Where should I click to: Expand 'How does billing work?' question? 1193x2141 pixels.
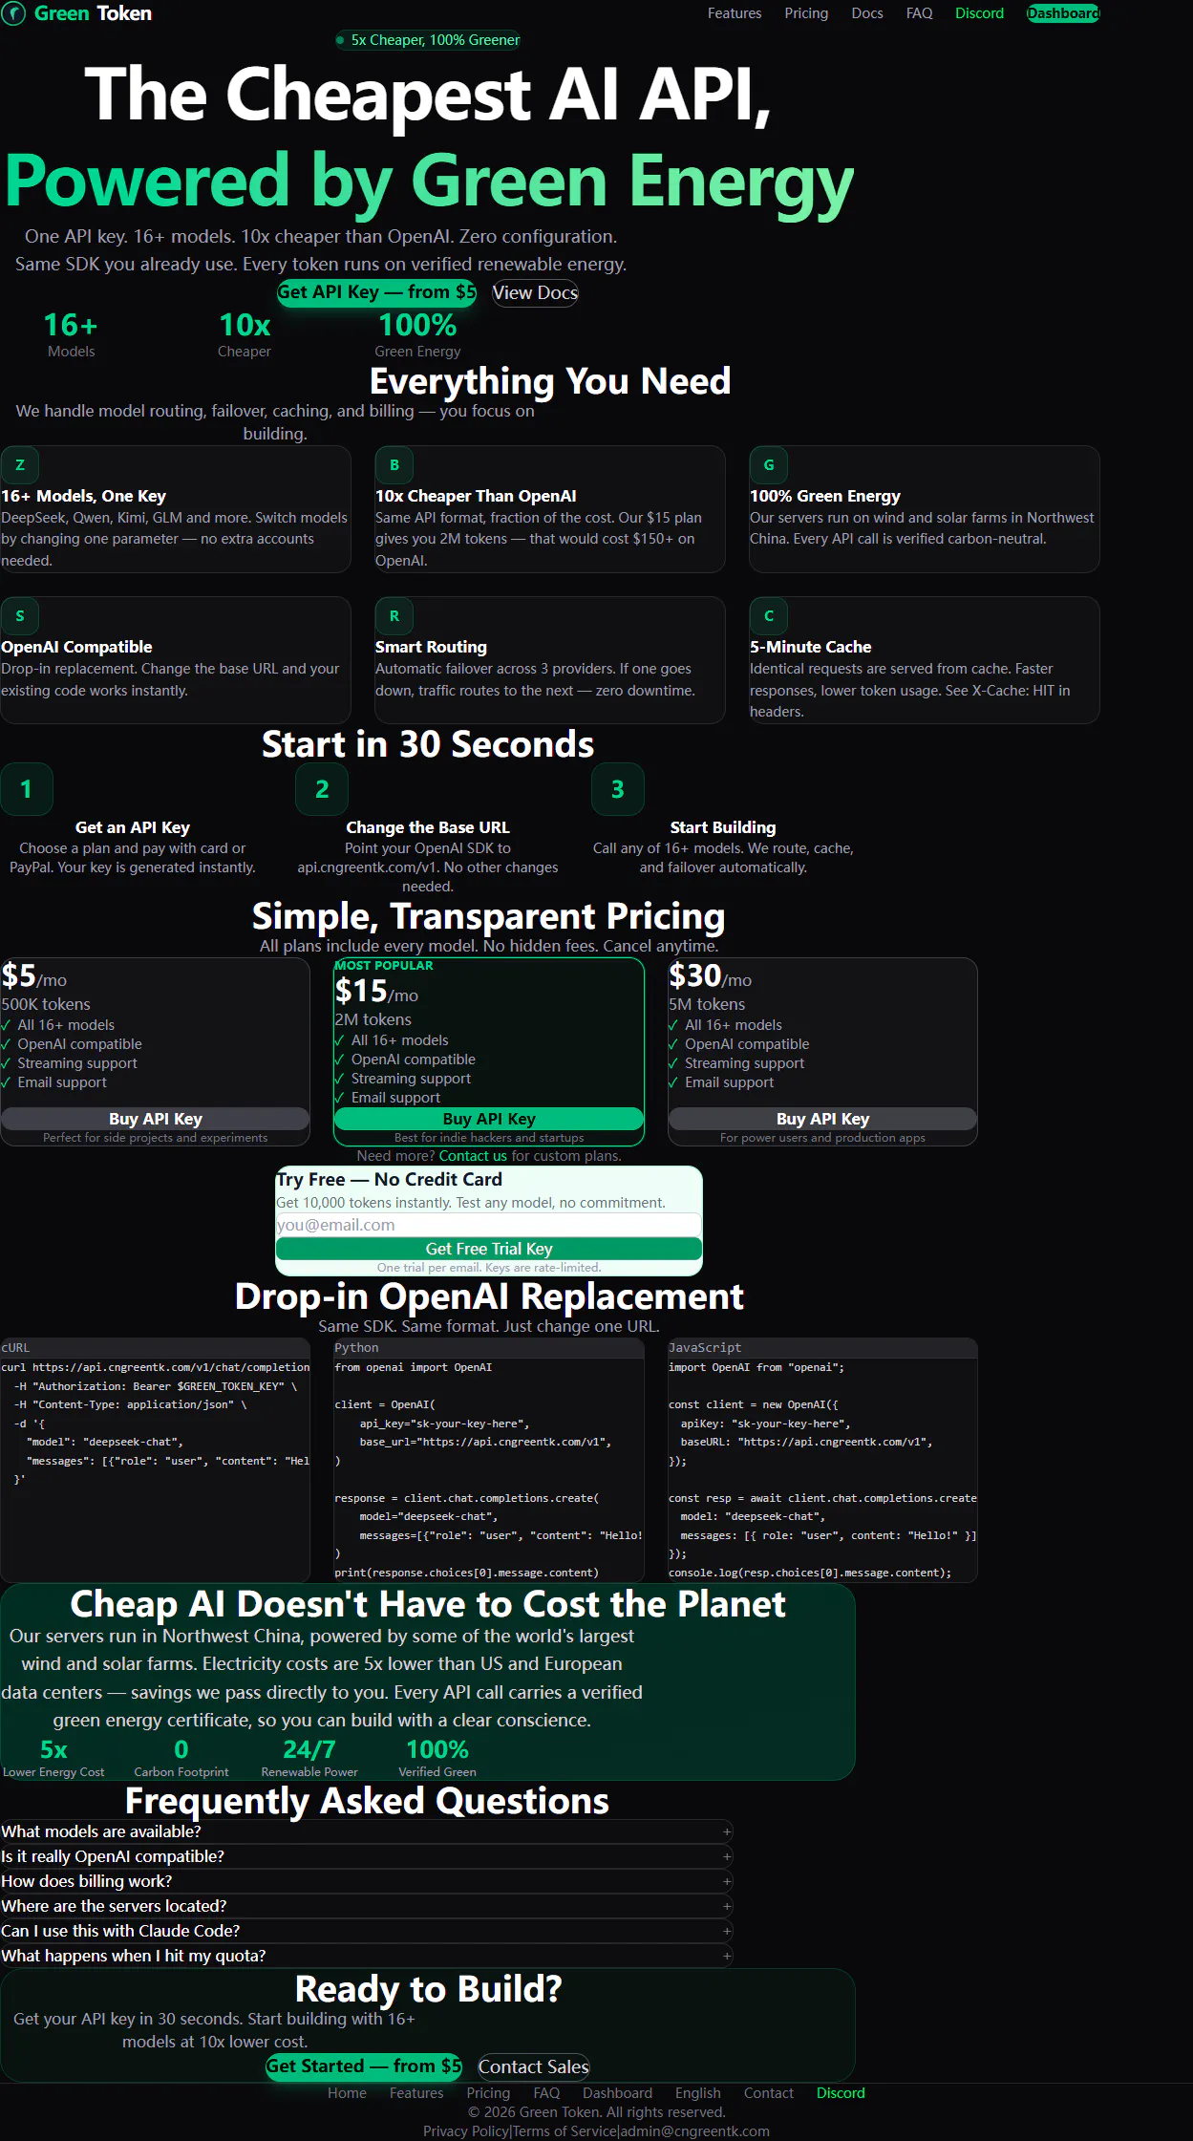pyautogui.click(x=367, y=1881)
